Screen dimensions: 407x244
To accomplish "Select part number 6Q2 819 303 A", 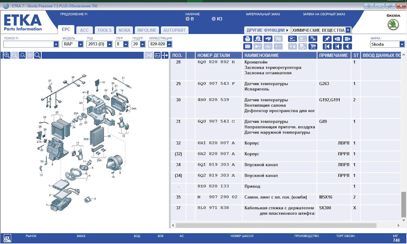I will click(216, 175).
